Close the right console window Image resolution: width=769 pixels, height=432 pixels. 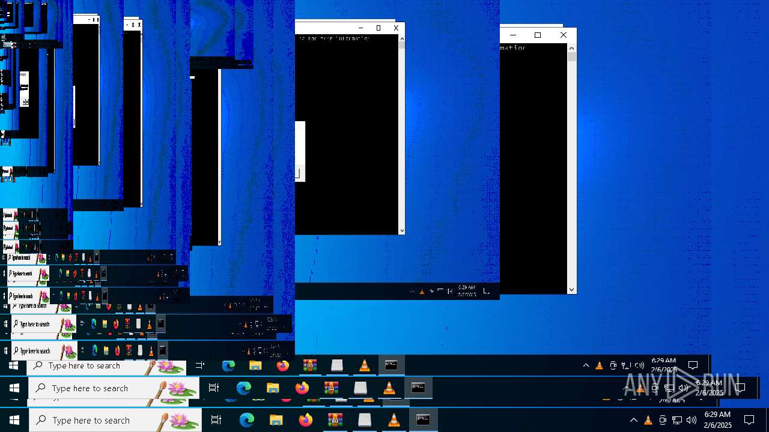(564, 35)
